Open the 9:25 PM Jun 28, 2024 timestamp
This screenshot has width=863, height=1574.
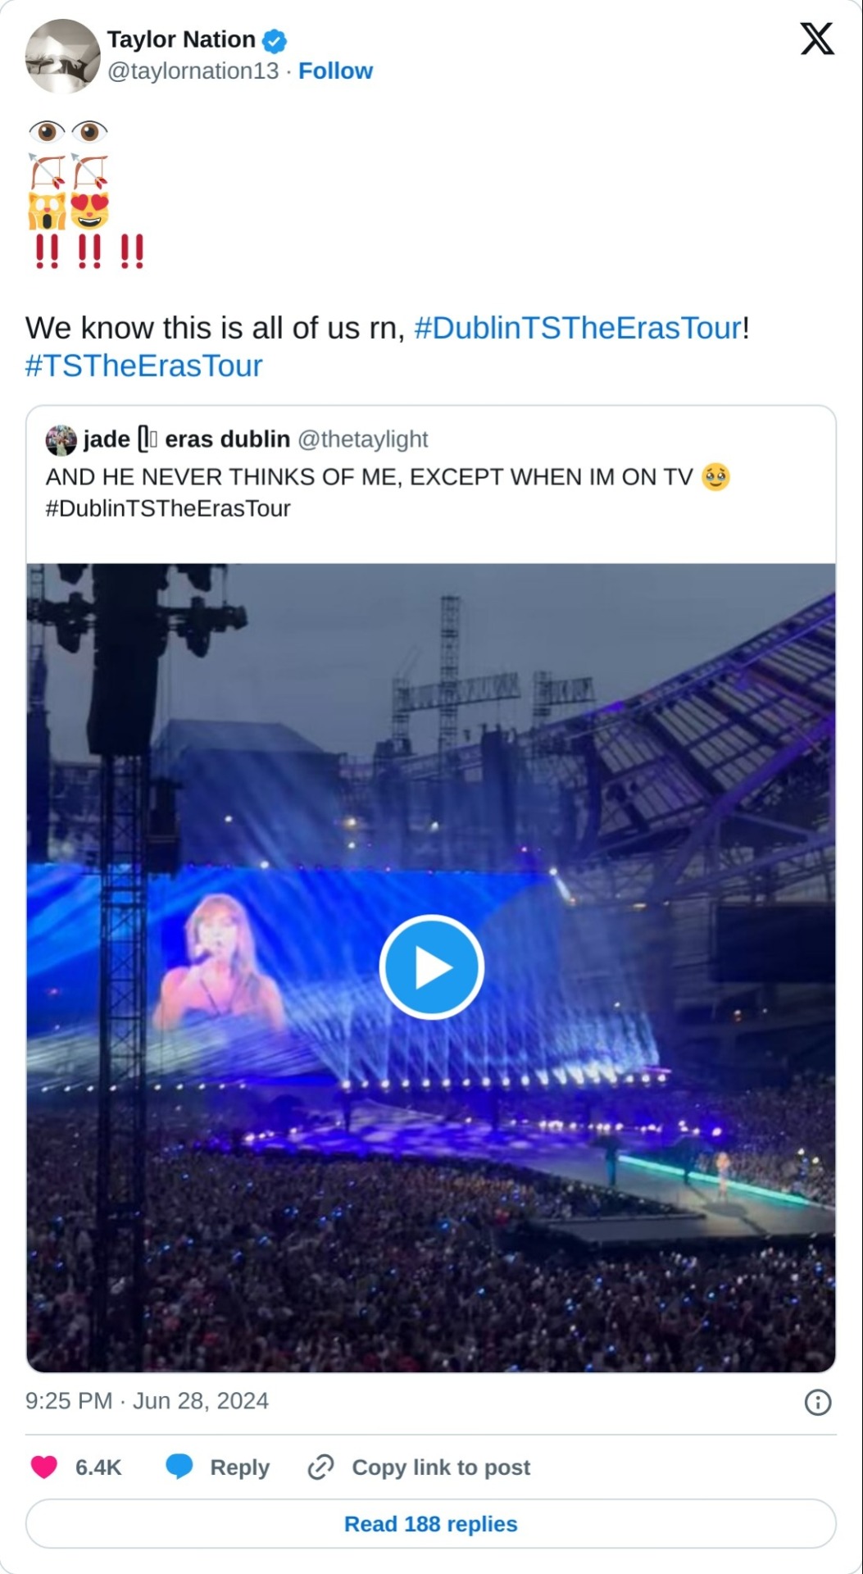click(x=148, y=1400)
